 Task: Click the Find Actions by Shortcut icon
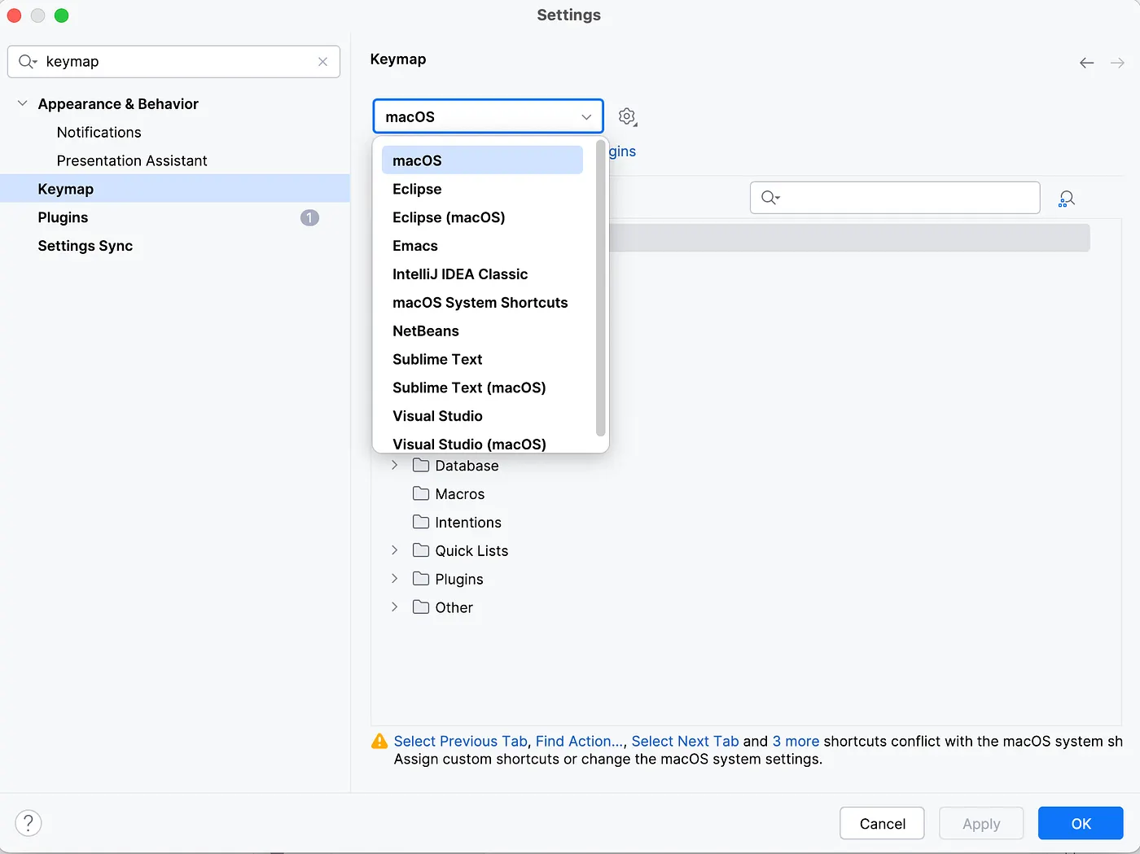coord(1067,198)
